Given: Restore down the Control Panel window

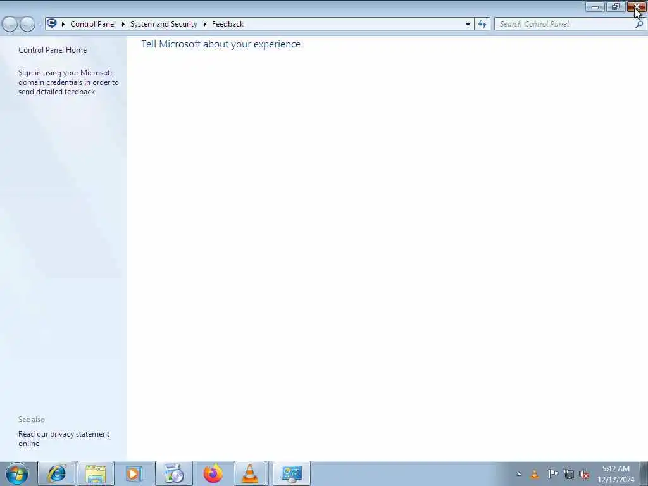Looking at the screenshot, I should click(615, 7).
